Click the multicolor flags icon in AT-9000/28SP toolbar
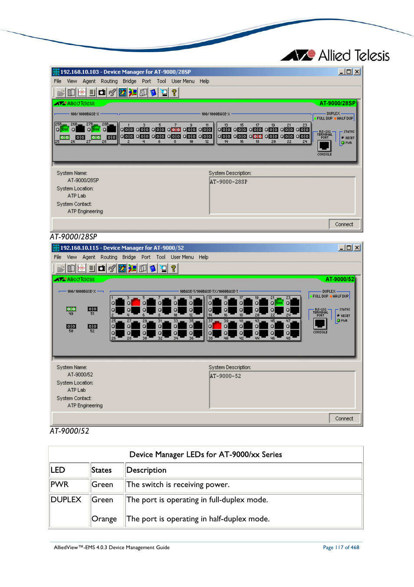 tap(133, 93)
